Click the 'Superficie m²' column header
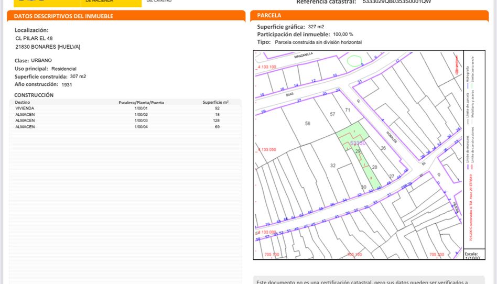Viewport: 497px width, 284px height. click(x=215, y=102)
